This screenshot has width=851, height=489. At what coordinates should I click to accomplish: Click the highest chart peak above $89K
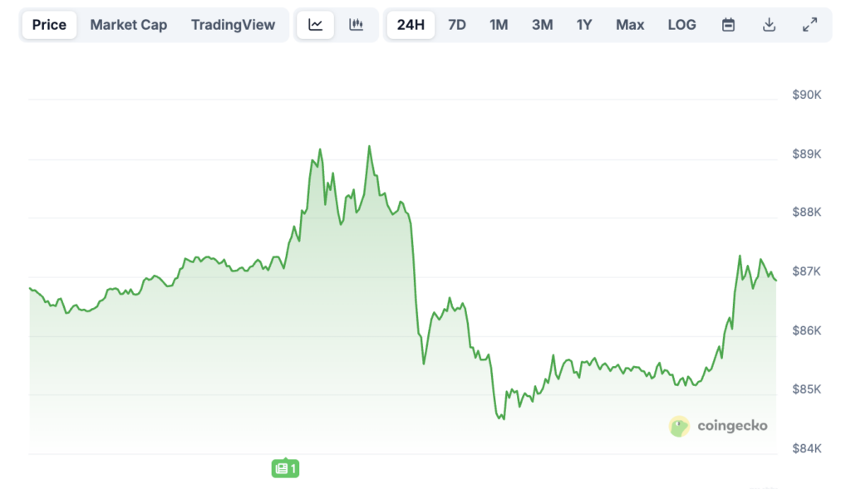369,147
